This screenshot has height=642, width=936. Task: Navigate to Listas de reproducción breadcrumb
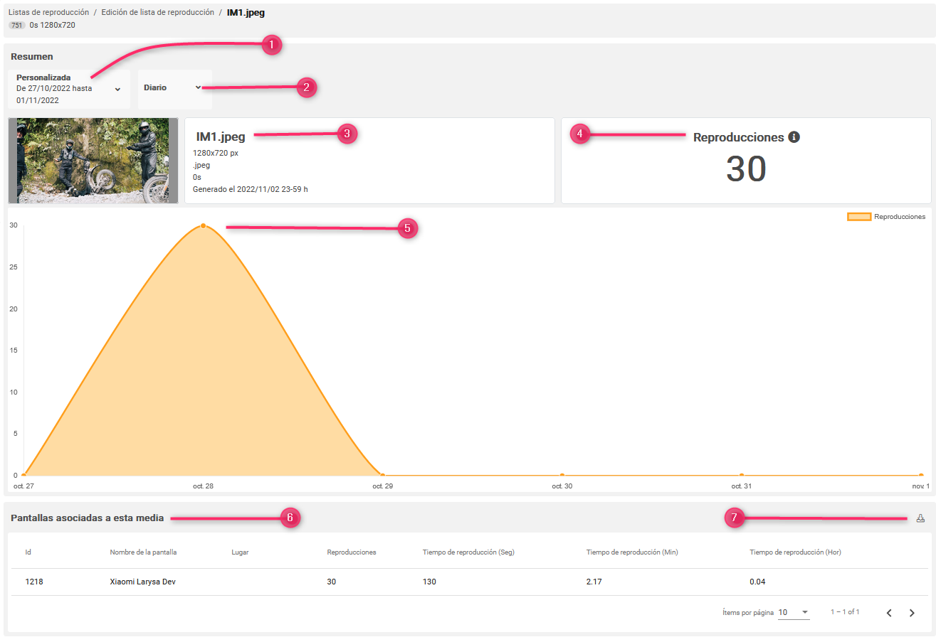click(48, 13)
